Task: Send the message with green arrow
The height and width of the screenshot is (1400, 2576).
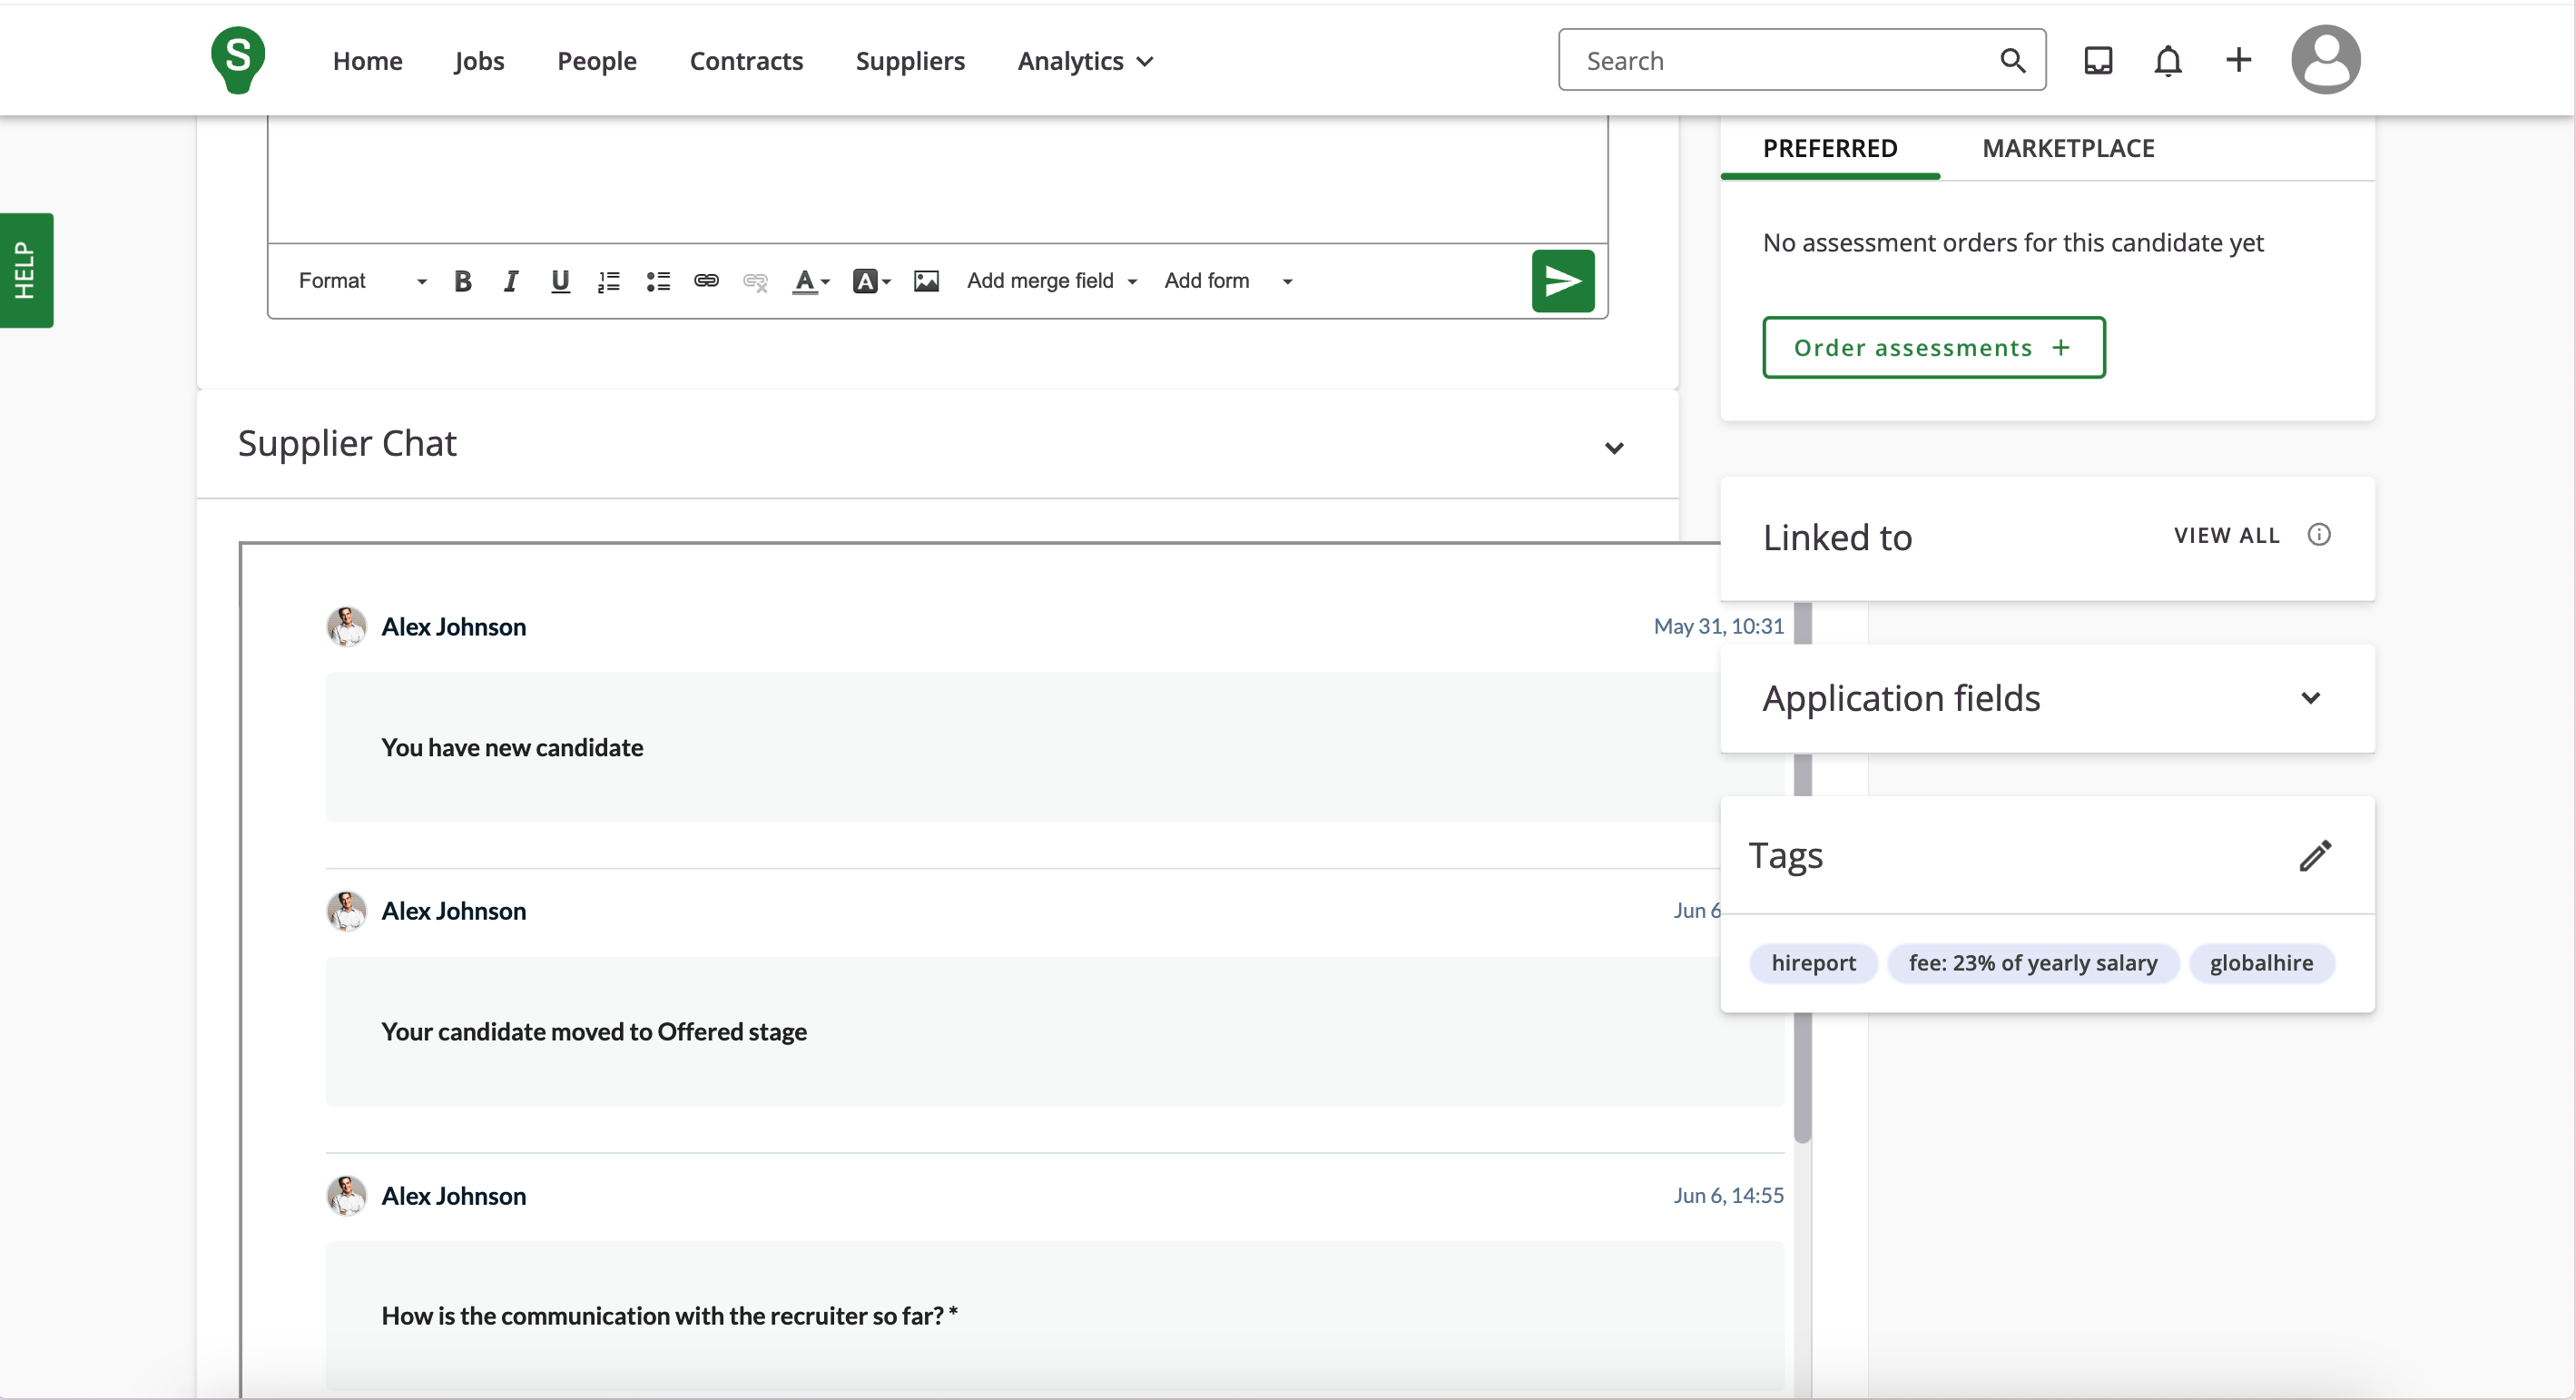Action: 1562,281
